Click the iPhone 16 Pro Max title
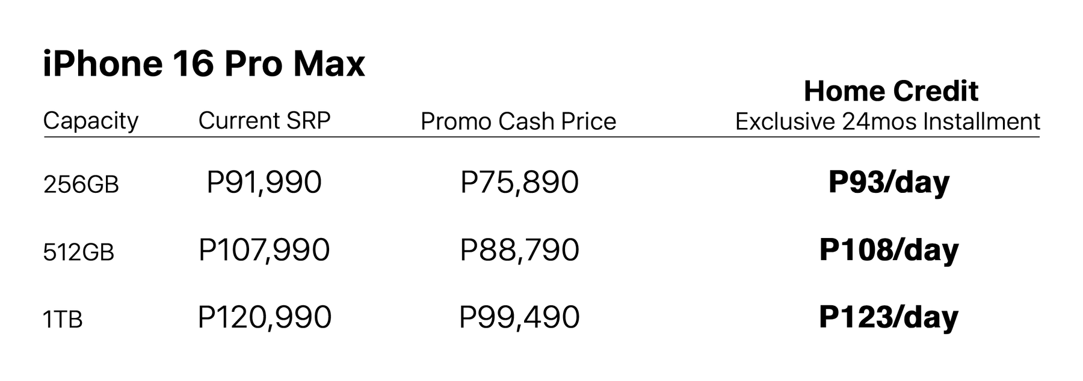This screenshot has height=381, width=1083. (203, 64)
